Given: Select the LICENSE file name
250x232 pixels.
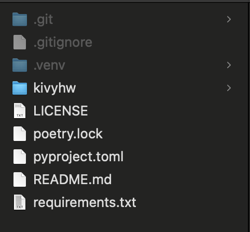Looking at the screenshot, I should pos(61,111).
